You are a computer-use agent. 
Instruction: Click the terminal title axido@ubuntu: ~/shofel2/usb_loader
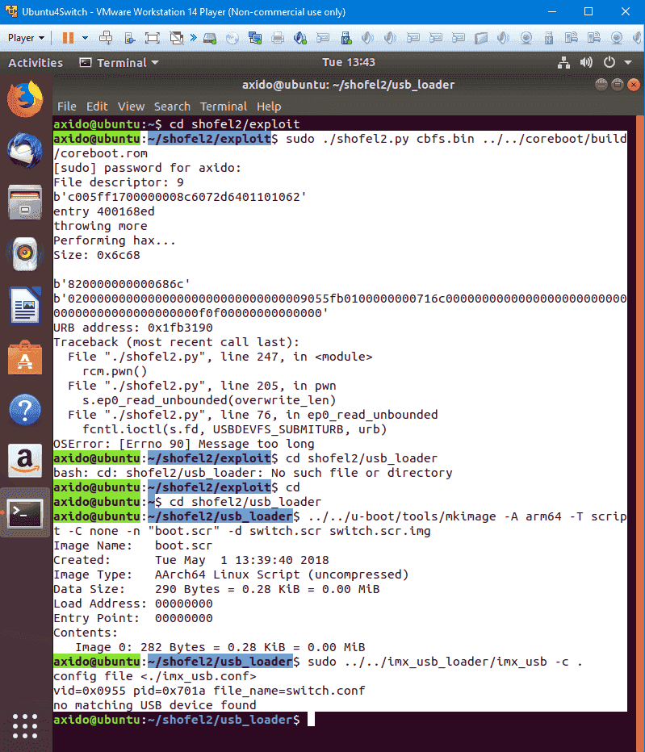coord(349,85)
